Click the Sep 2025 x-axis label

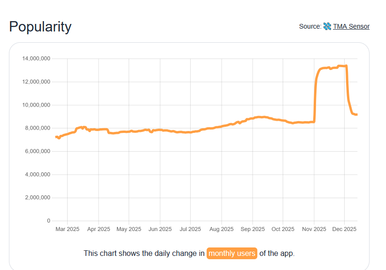[252, 229]
